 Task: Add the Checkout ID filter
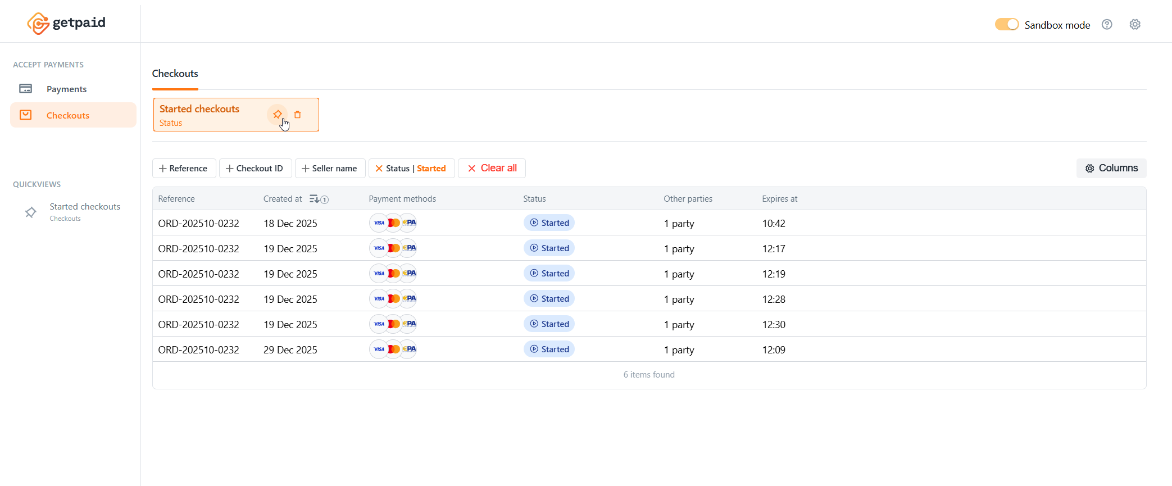pos(255,169)
